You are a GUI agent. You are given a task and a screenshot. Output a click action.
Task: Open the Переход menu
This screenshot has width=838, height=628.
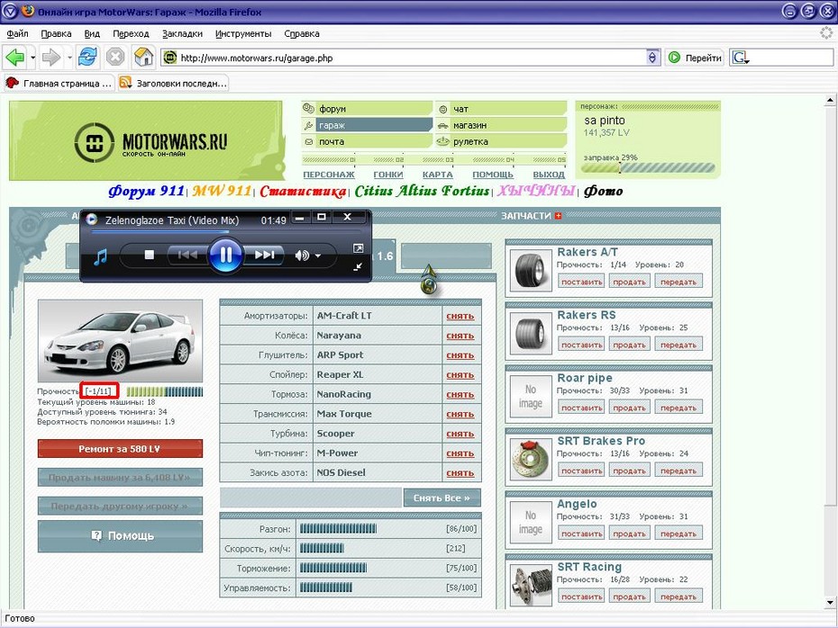(131, 33)
